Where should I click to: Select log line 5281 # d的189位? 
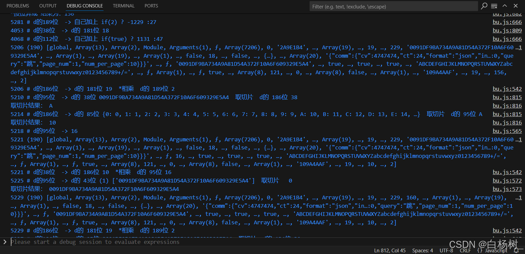pos(83,22)
